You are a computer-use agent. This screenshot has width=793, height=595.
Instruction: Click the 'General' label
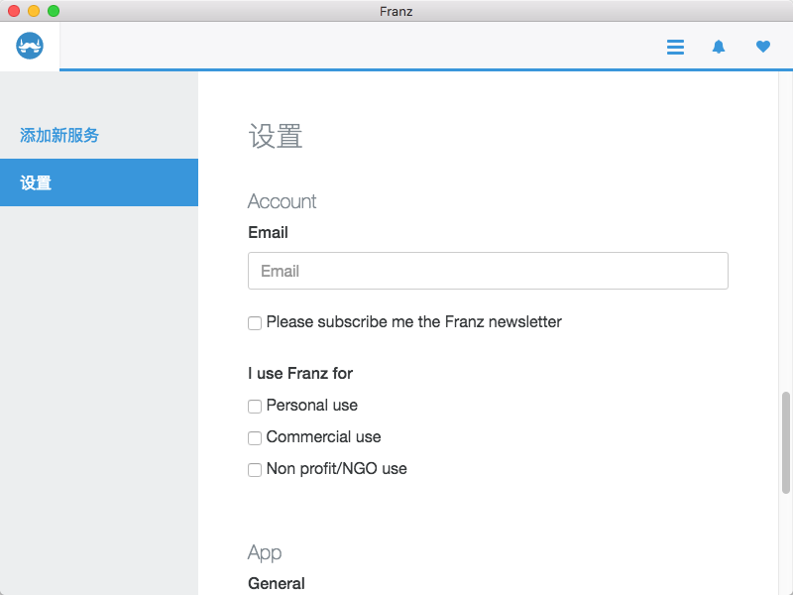277,583
